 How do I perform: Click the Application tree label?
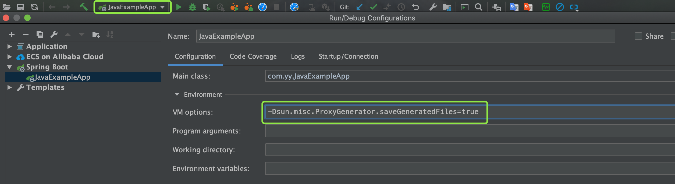(x=47, y=47)
